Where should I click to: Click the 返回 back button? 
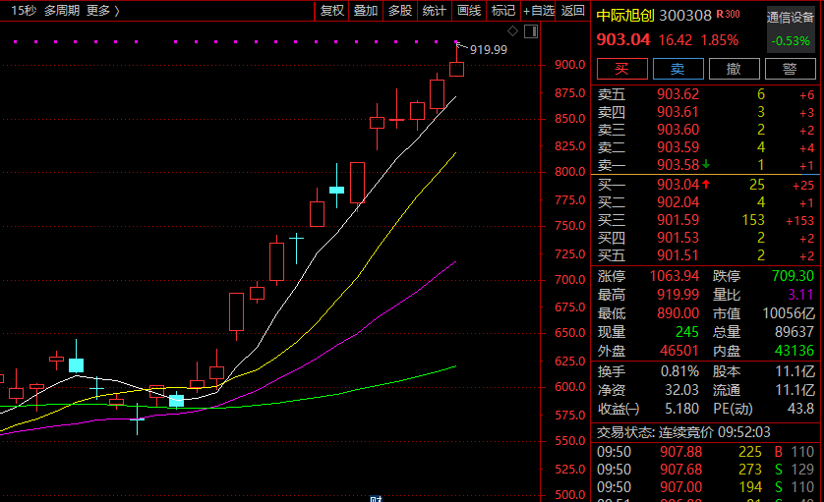(x=572, y=11)
